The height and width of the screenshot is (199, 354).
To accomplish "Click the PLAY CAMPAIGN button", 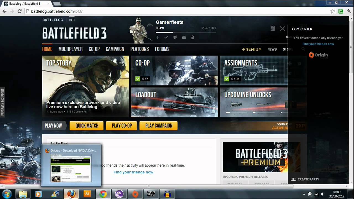I will click(159, 126).
